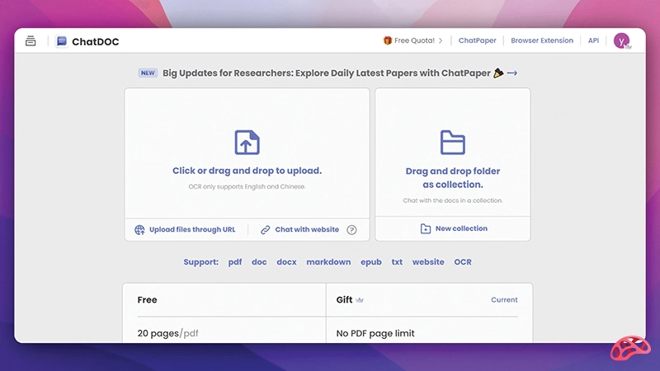
Task: Click the 'Support:' label
Action: point(200,261)
